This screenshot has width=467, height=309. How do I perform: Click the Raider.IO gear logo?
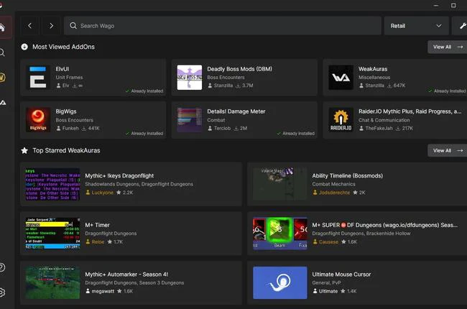(341, 120)
